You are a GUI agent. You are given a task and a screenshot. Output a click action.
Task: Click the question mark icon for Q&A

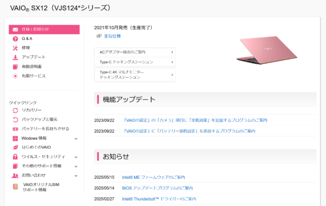(15, 39)
